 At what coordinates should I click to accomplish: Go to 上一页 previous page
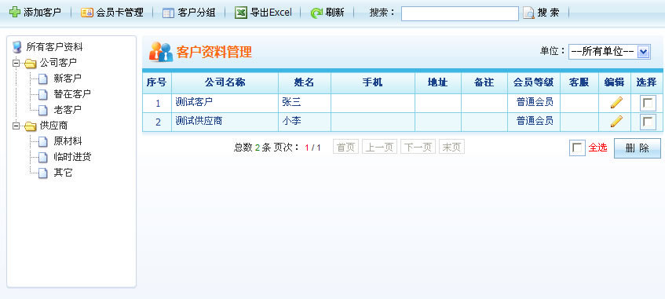point(379,148)
